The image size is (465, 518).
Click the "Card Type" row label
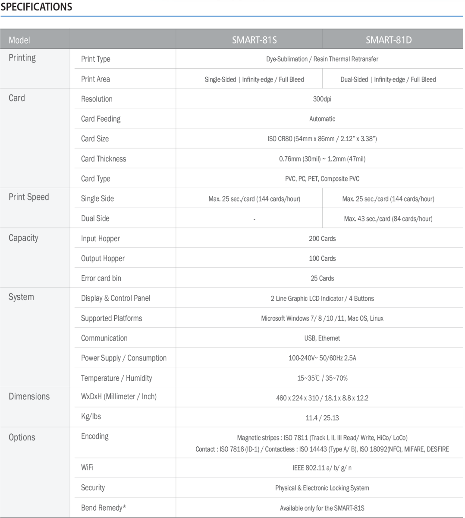[96, 179]
